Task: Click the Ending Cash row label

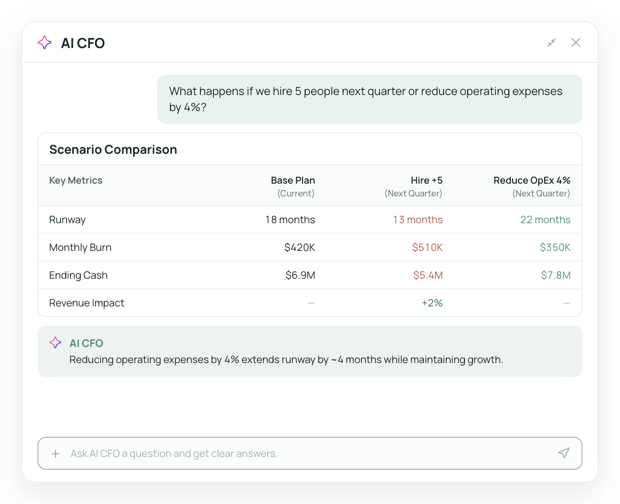Action: tap(78, 275)
